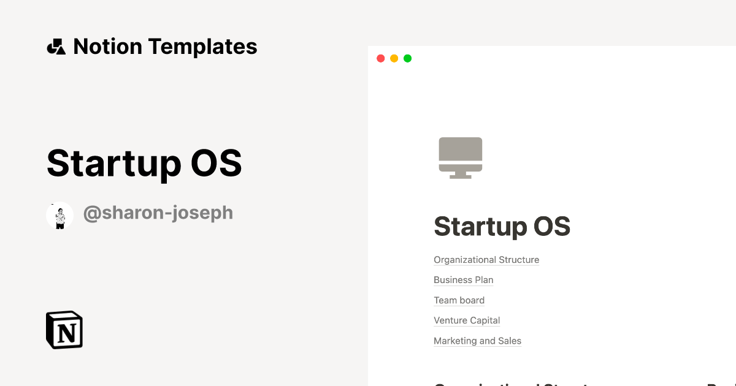
Task: Open the Organizational Structure page link
Action: point(486,259)
